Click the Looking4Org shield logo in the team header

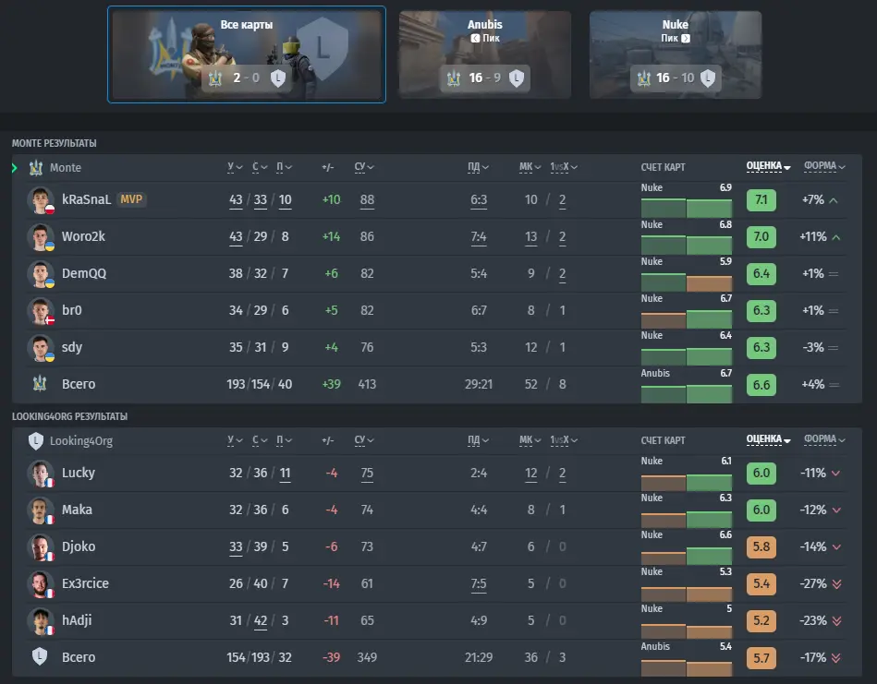36,441
